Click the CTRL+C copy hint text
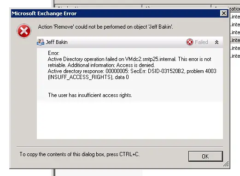240x176 pixels. point(79,154)
